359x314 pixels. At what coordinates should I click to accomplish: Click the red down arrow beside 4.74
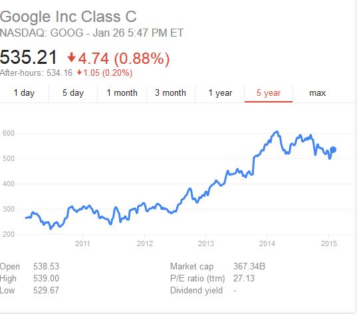(x=71, y=58)
